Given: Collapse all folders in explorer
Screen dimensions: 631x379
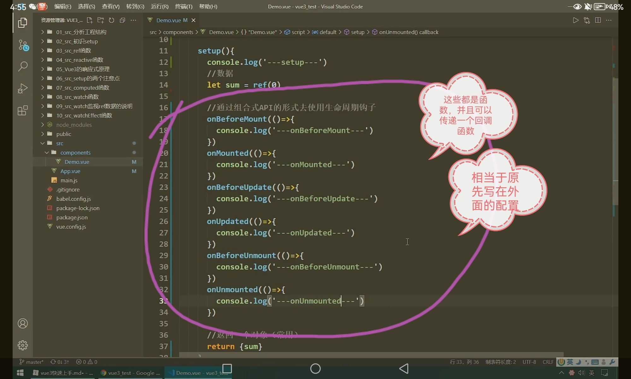Looking at the screenshot, I should 122,20.
